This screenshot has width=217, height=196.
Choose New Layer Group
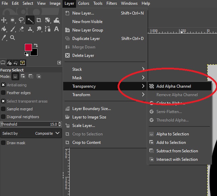(x=105, y=30)
